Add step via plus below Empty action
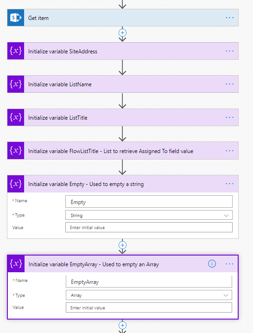 (122, 245)
